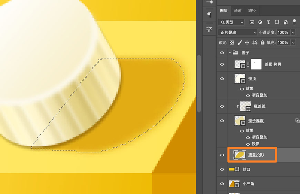Select the 瓶盖线 layer thumbnail
Image resolution: width=300 pixels, height=194 pixels.
pos(246,106)
